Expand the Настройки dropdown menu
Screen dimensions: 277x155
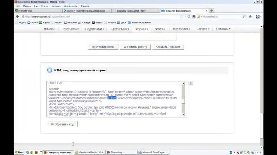click(181, 29)
